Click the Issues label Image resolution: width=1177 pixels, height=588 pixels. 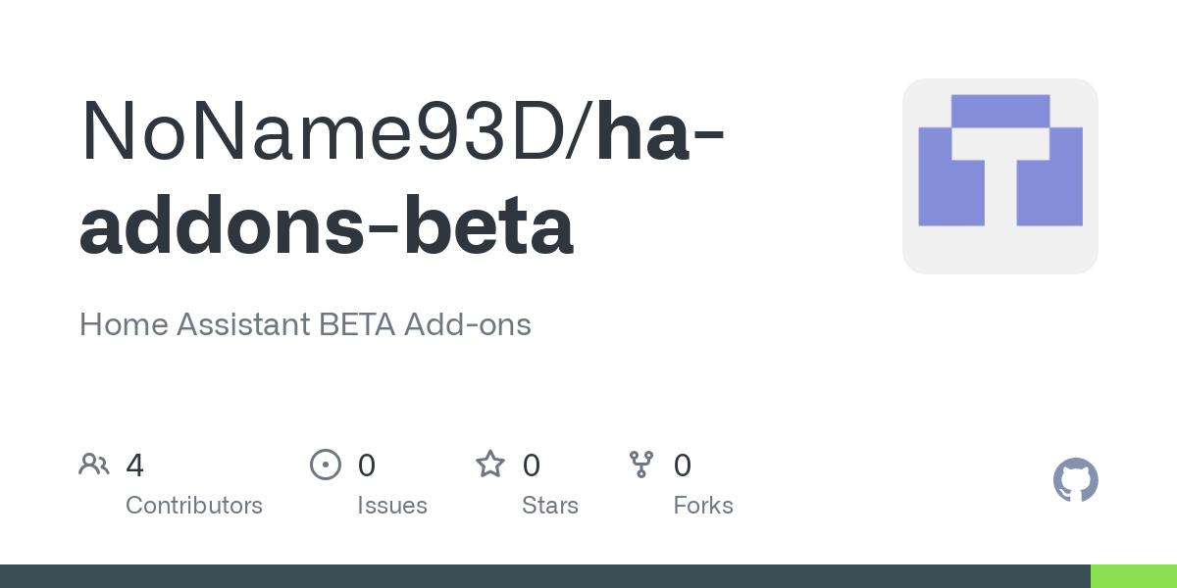392,506
